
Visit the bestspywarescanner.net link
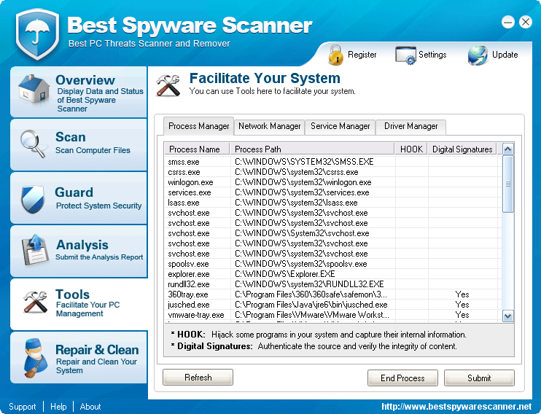pos(456,407)
